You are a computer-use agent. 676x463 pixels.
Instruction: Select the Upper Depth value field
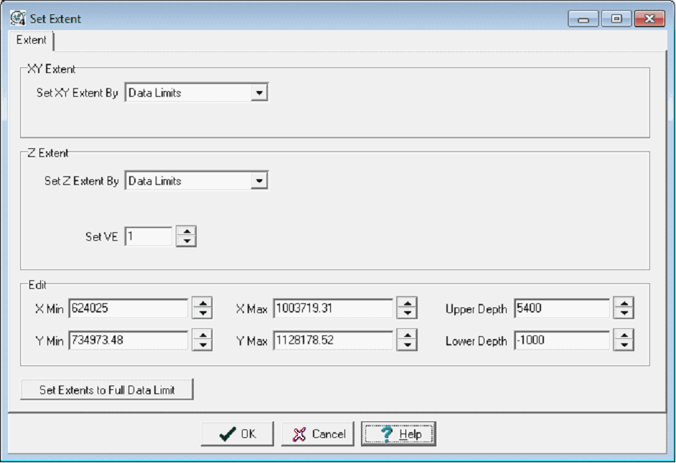pyautogui.click(x=560, y=309)
